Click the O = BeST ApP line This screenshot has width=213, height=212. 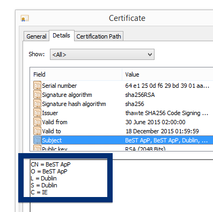tap(49, 171)
